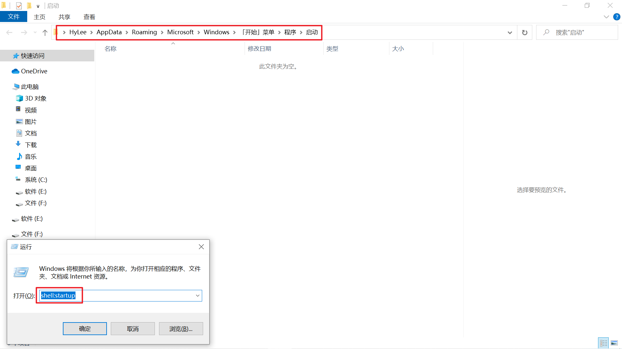The image size is (622, 349).
Task: Click the 音乐 note icon
Action: tap(19, 156)
